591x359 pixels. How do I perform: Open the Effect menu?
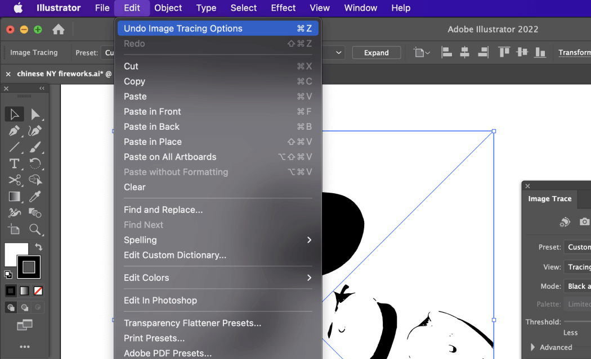click(283, 8)
